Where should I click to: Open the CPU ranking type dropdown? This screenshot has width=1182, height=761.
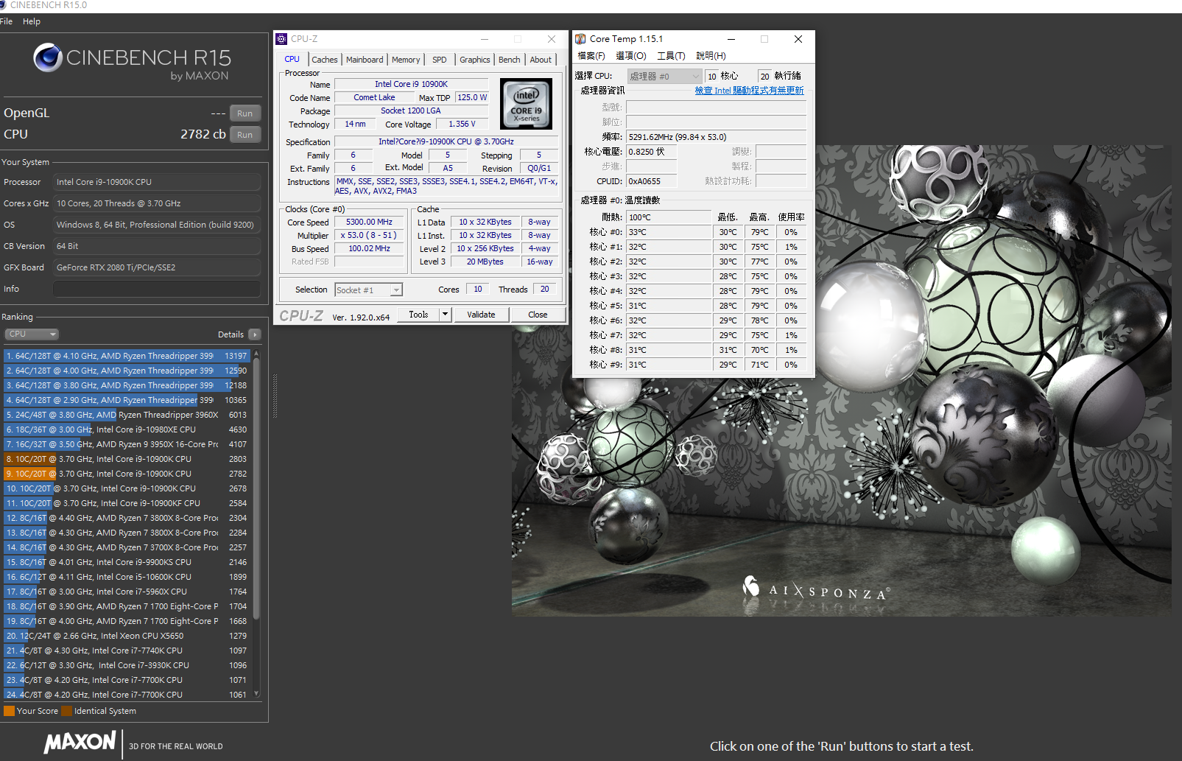(32, 334)
